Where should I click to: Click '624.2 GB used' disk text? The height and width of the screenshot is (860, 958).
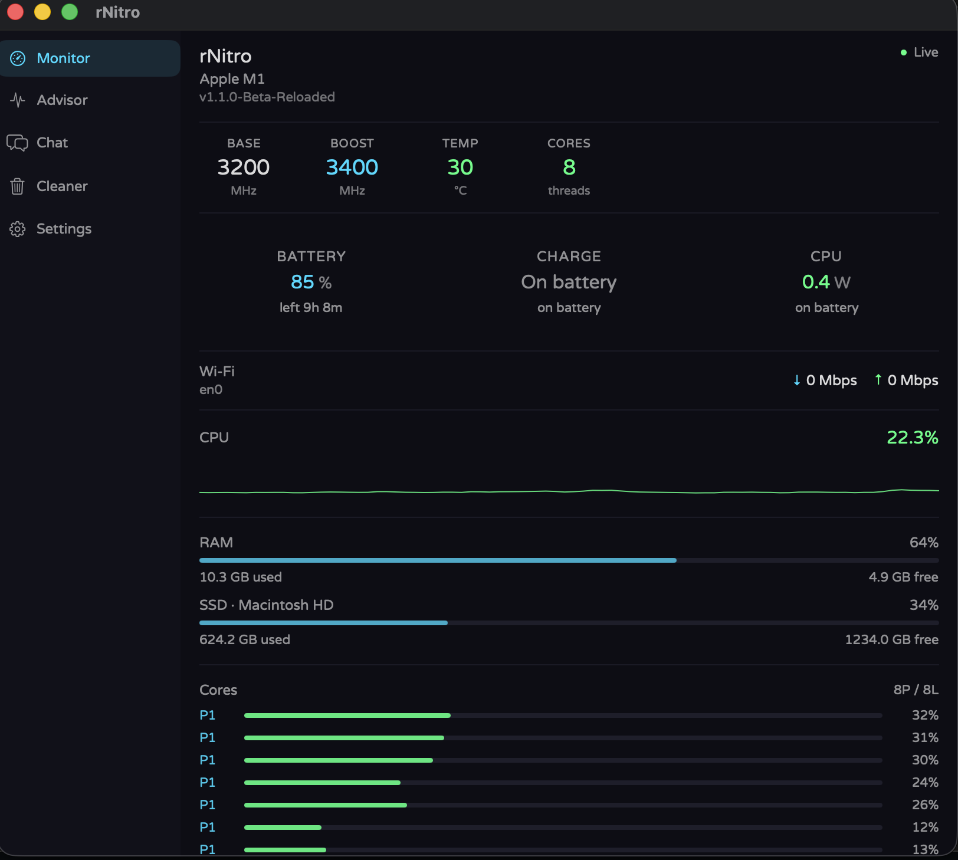tap(245, 640)
